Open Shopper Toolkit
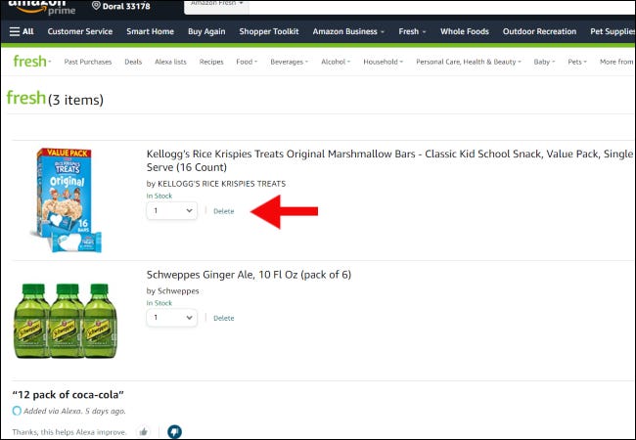Screen dimensions: 636x440 point(269,31)
